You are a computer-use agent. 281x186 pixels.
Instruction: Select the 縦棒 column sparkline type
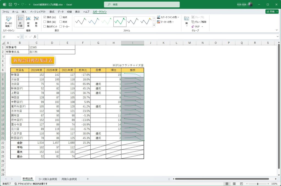coord(28,21)
